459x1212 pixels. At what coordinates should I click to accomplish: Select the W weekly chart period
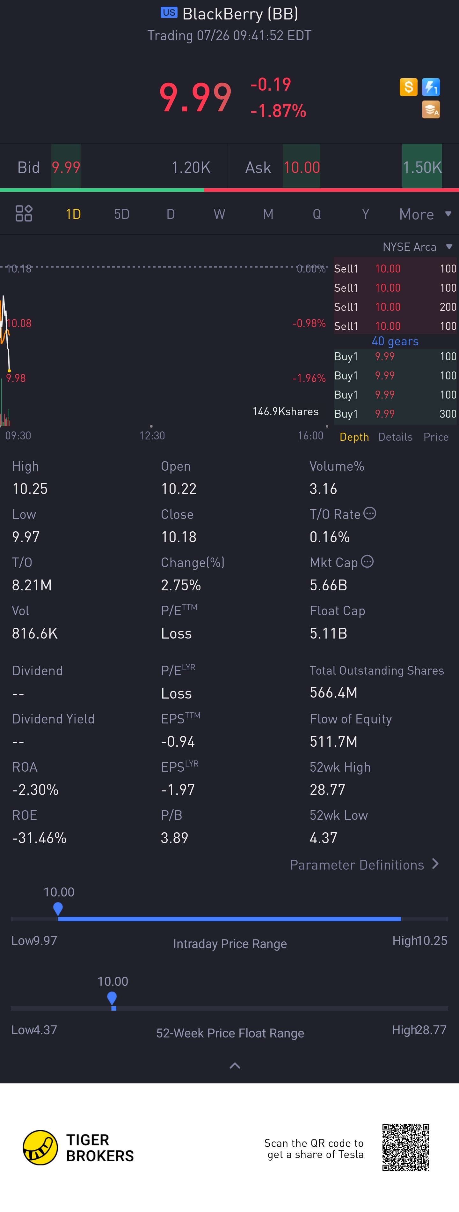(x=219, y=214)
